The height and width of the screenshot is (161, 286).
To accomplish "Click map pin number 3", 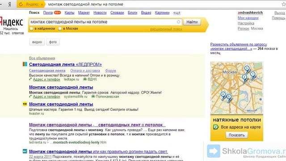I will 247,69.
